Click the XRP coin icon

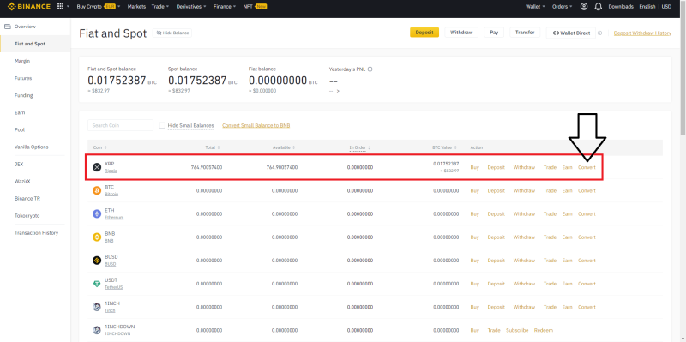[x=97, y=167]
